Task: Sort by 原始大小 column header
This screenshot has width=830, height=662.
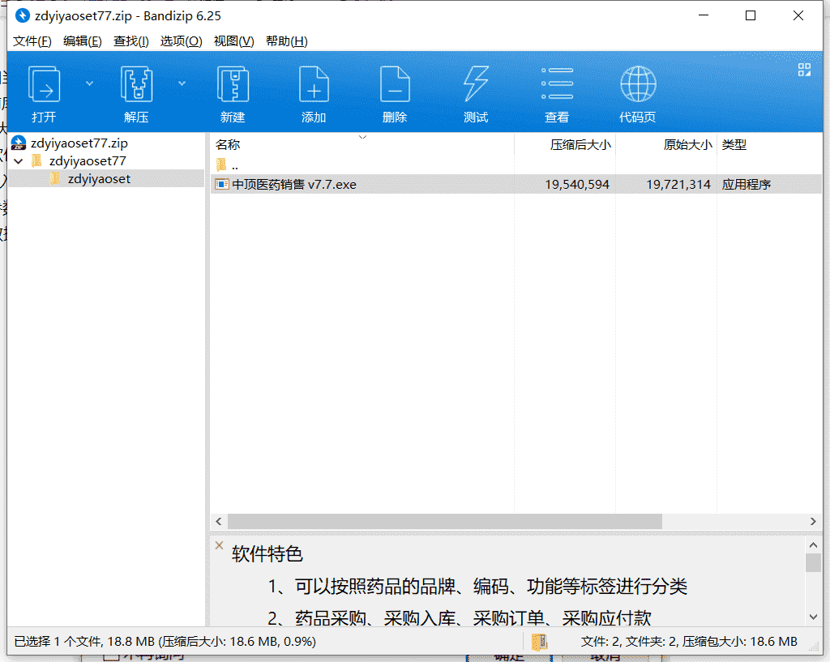Action: (687, 144)
